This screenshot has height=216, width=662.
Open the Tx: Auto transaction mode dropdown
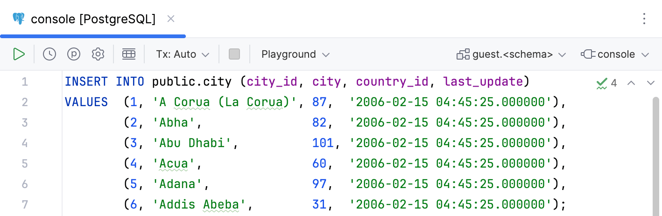click(183, 54)
